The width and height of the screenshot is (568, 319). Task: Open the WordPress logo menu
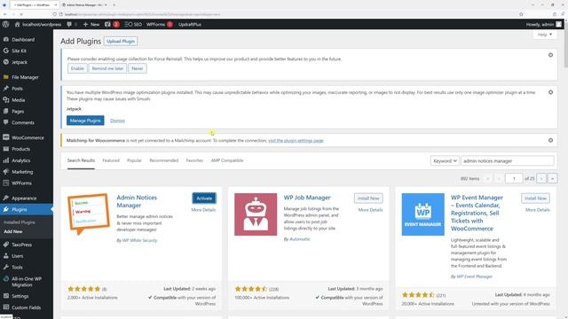click(5, 24)
